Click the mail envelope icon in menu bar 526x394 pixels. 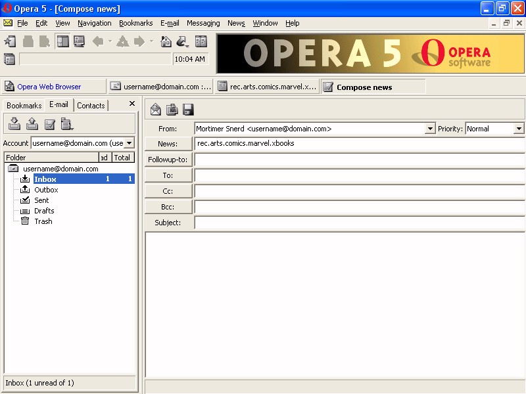[8, 23]
